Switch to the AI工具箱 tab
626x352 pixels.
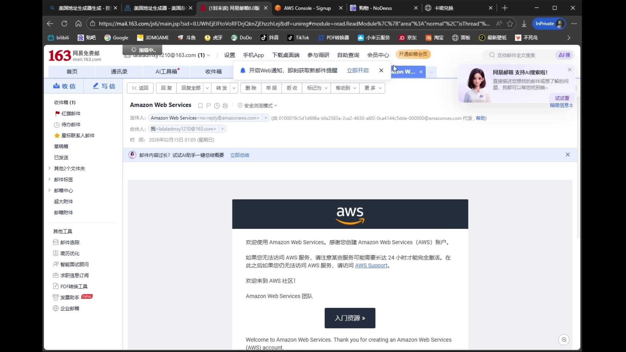(167, 72)
